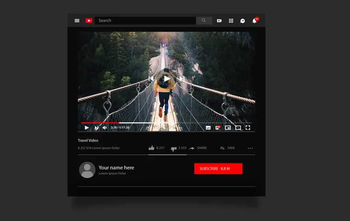The height and width of the screenshot is (221, 350).
Task: Click the red YouTube logo
Action: point(89,21)
